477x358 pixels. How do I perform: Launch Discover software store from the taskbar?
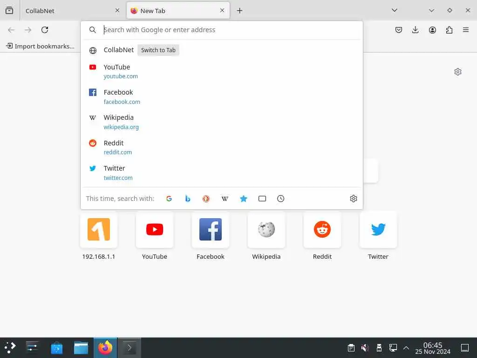[56, 348]
